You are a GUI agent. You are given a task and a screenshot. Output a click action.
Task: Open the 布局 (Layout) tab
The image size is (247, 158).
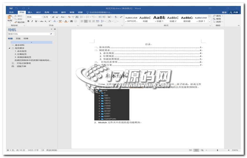[x=47, y=12]
